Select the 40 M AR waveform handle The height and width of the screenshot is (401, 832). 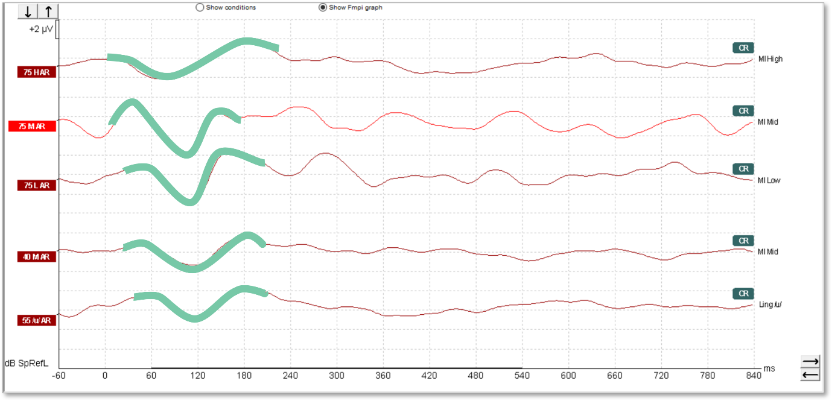tap(37, 257)
